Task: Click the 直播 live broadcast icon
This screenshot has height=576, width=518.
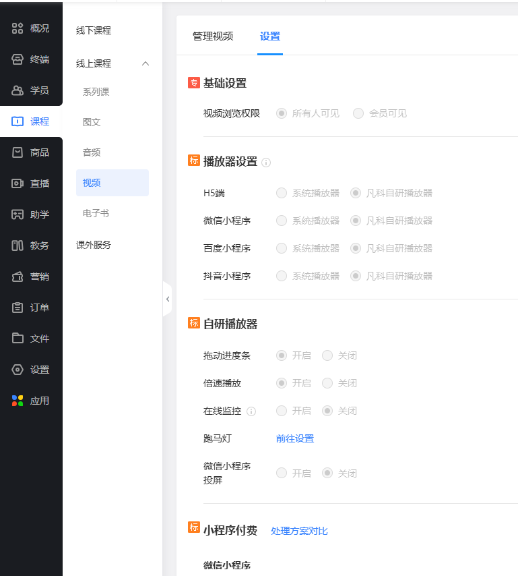Action: 18,183
